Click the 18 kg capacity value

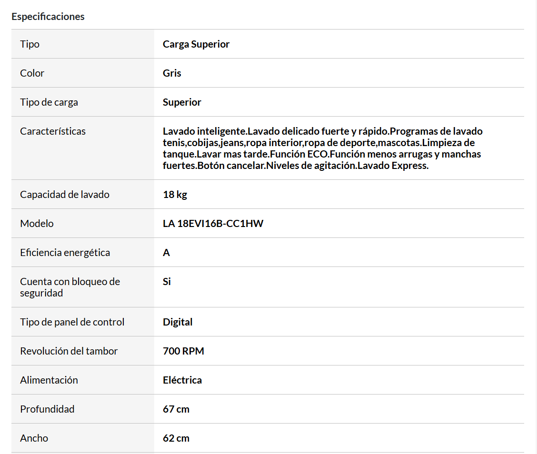[x=175, y=195]
